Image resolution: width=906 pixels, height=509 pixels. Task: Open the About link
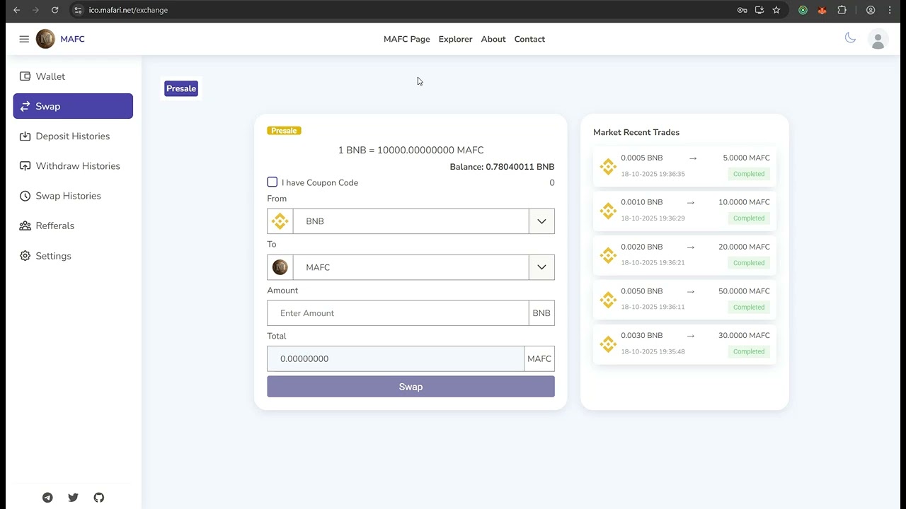(x=493, y=39)
